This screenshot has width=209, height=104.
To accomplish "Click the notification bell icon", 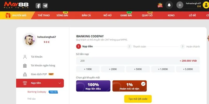I will [169, 5].
